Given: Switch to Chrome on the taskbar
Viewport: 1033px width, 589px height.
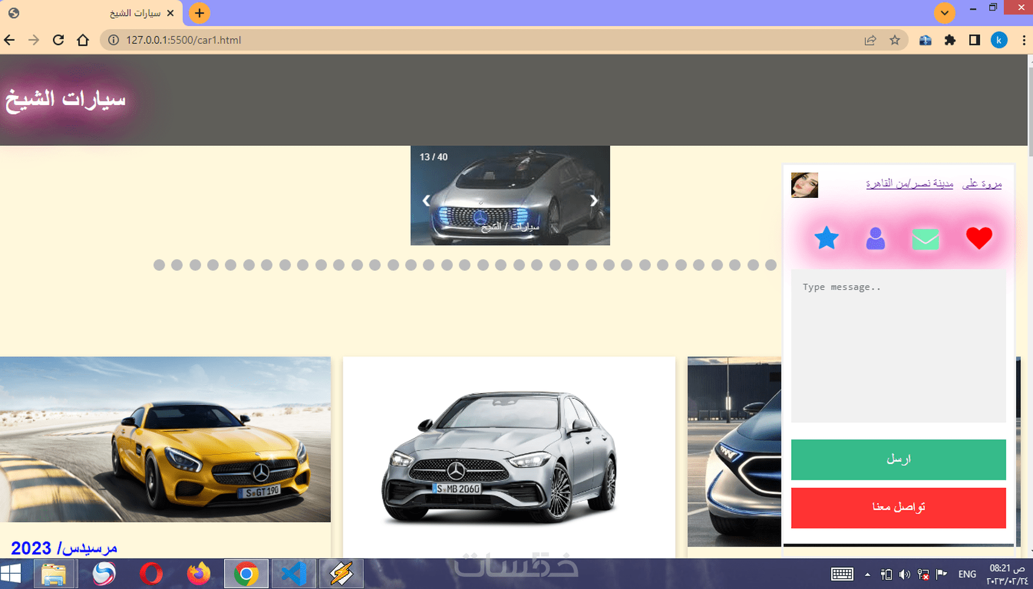Looking at the screenshot, I should point(246,574).
